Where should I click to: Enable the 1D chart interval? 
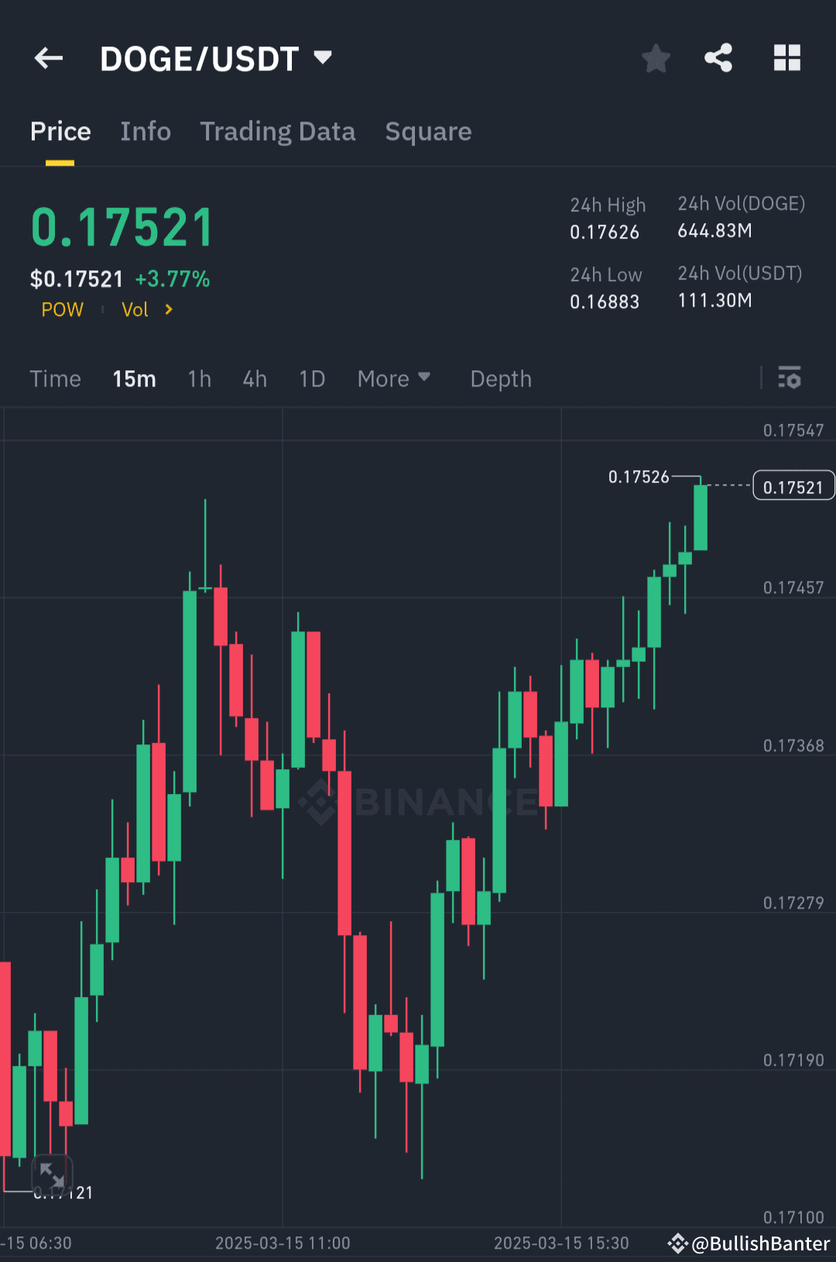[311, 379]
